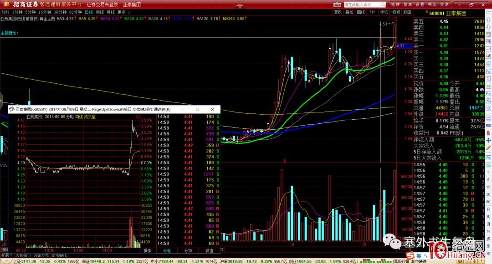
Task: Open the 复权 price adjustment option
Action: click(338, 12)
